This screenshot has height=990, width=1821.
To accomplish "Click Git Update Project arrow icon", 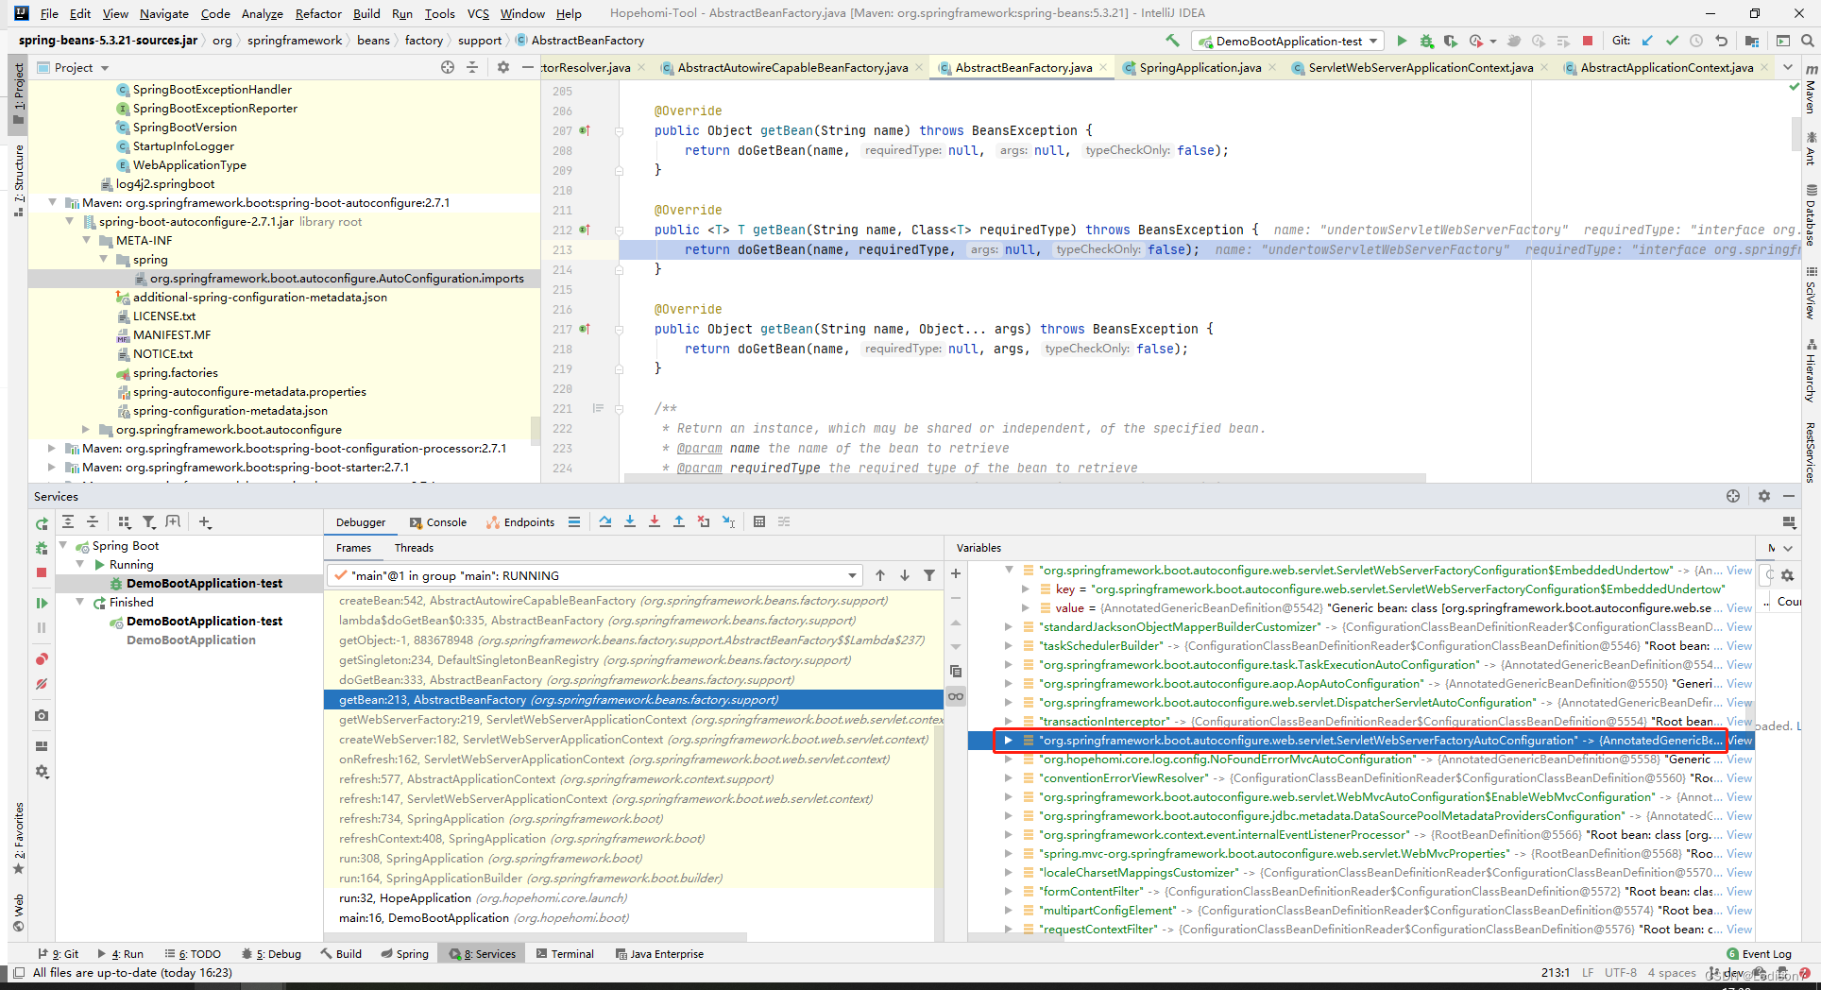I will [1648, 41].
